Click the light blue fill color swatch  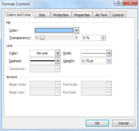pos(54,30)
